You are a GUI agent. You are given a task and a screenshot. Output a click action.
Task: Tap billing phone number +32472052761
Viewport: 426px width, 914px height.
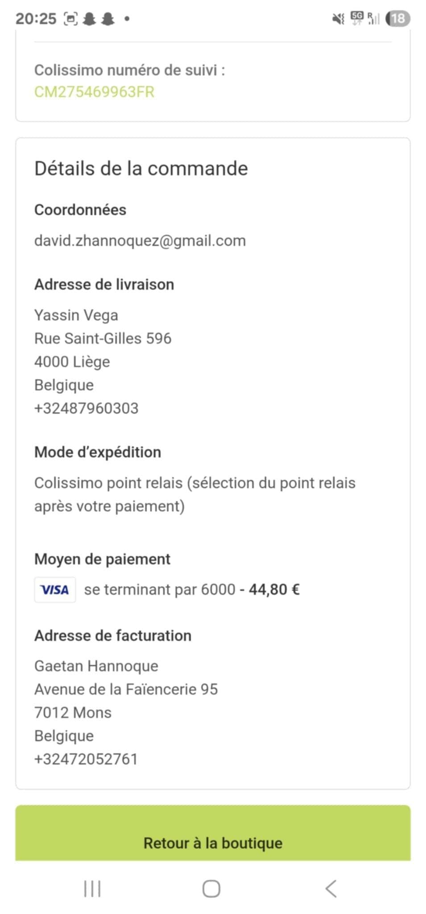click(86, 759)
